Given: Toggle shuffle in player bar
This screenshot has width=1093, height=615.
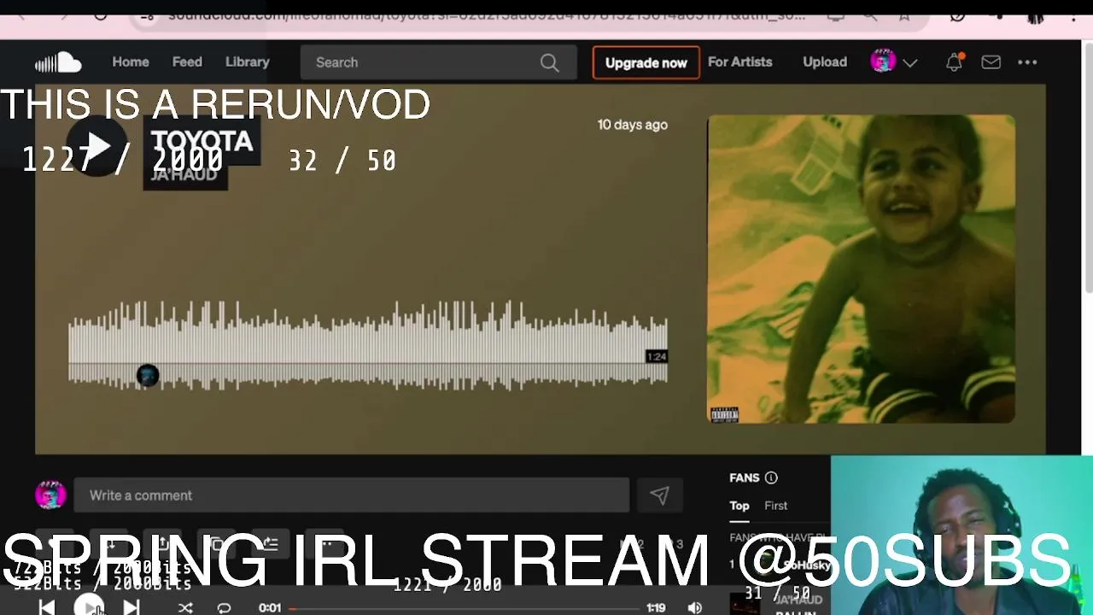Looking at the screenshot, I should pos(185,608).
